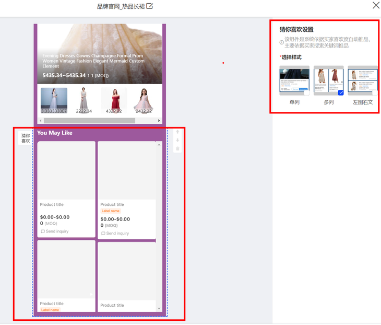
Task: Select the 左图右文 layout style
Action: point(363,81)
